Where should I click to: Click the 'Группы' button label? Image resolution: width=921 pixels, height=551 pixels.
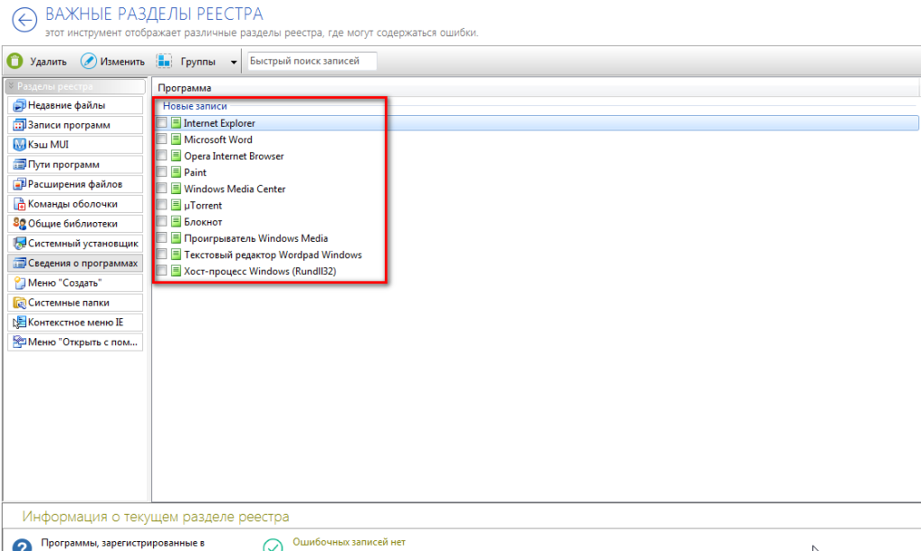click(198, 62)
